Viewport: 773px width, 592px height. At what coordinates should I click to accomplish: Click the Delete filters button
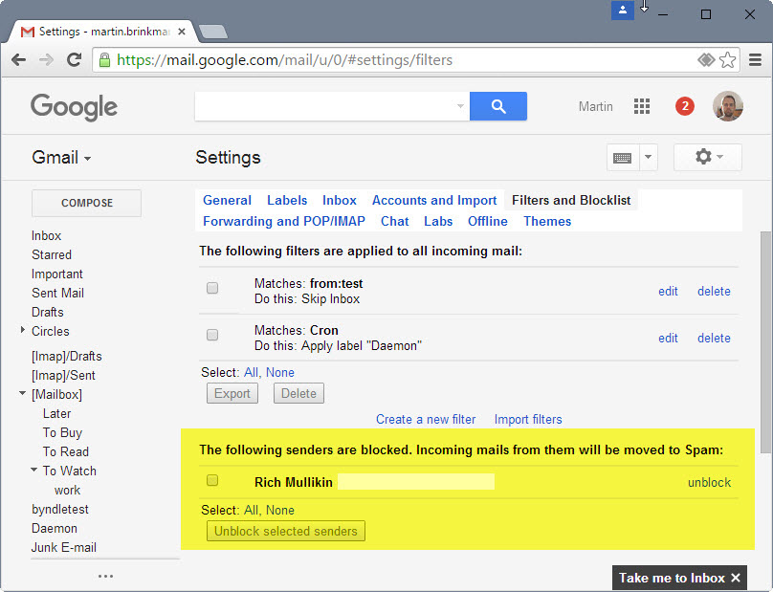click(x=298, y=393)
